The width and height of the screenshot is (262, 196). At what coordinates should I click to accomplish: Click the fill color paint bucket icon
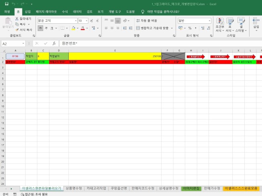click(74, 28)
